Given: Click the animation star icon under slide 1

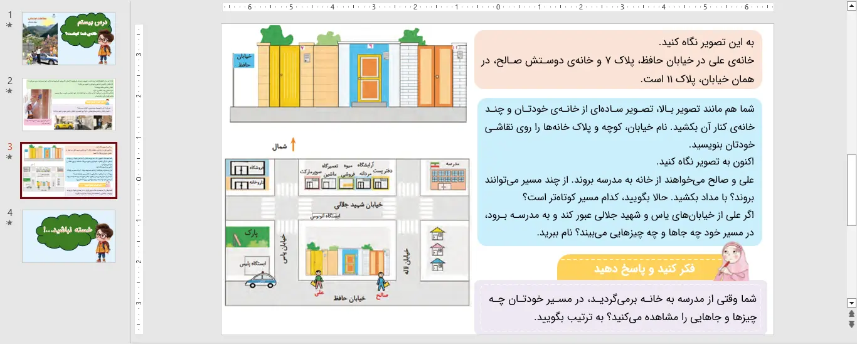Looking at the screenshot, I should coord(9,25).
